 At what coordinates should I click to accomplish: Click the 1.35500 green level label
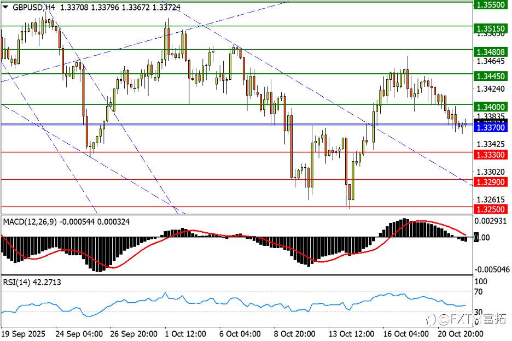(x=490, y=4)
